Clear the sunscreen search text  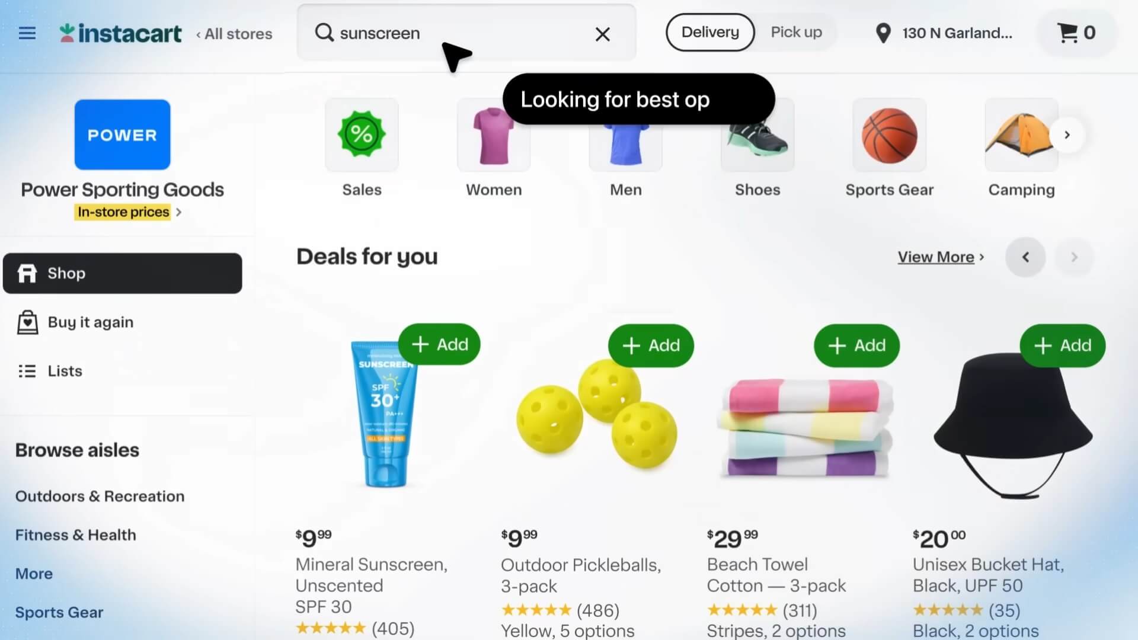coord(602,34)
